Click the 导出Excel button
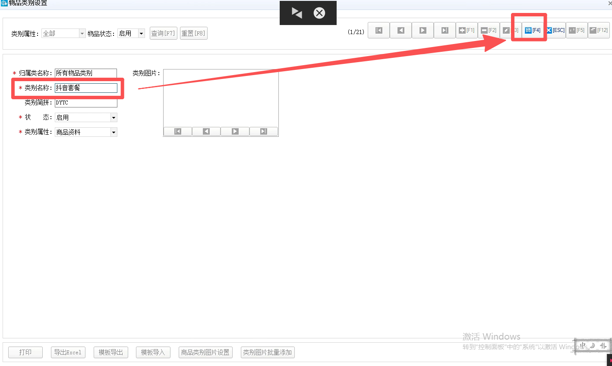This screenshot has height=366, width=612. (x=68, y=352)
